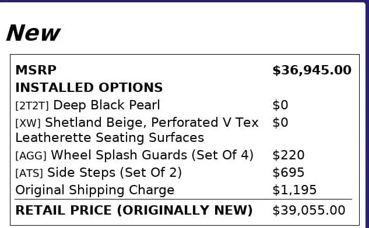This screenshot has height=228, width=369.
Task: Select the Deep Black Pearl option text
Action: [107, 105]
